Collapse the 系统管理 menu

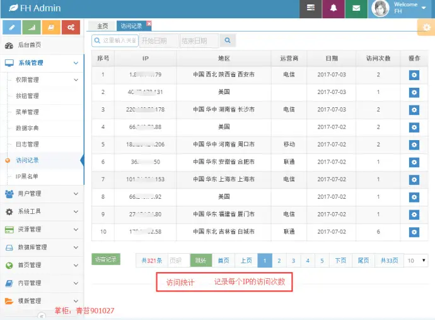pos(42,63)
